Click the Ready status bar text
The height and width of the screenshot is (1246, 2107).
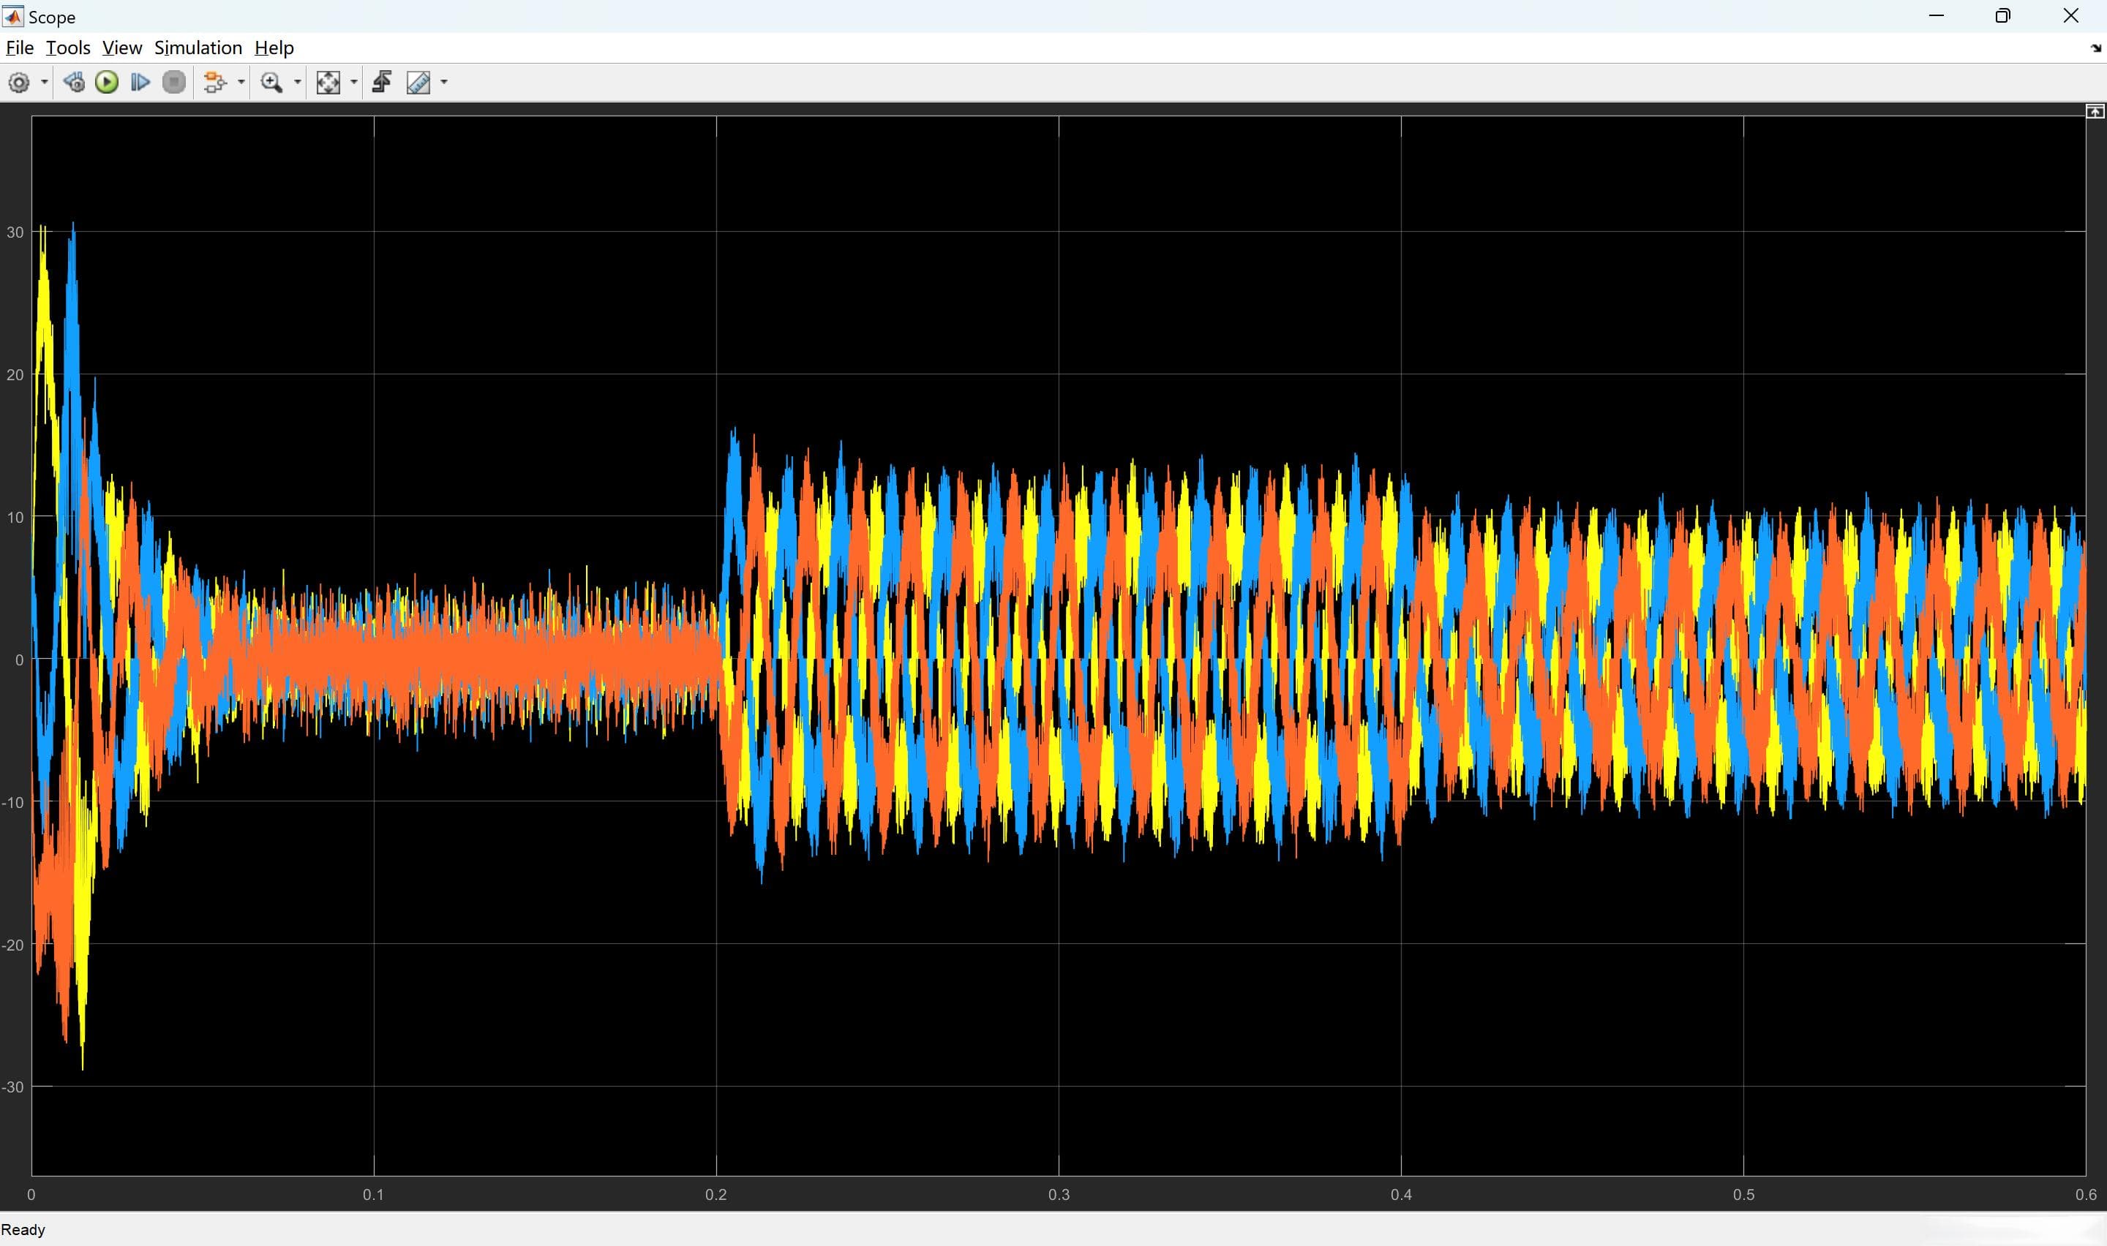(23, 1230)
